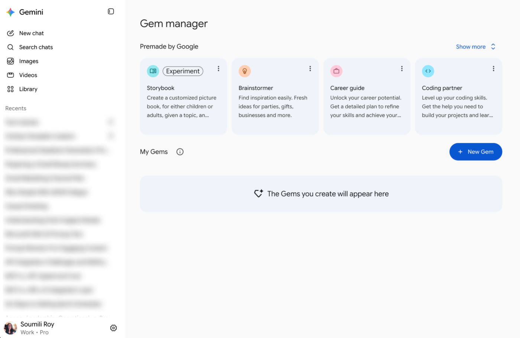Click the Soumili Roy profile avatar
This screenshot has width=520, height=338.
(x=10, y=328)
